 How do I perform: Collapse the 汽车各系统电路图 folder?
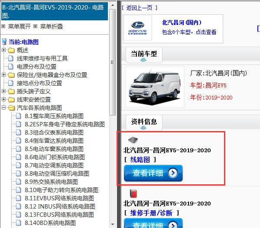coord(3,108)
